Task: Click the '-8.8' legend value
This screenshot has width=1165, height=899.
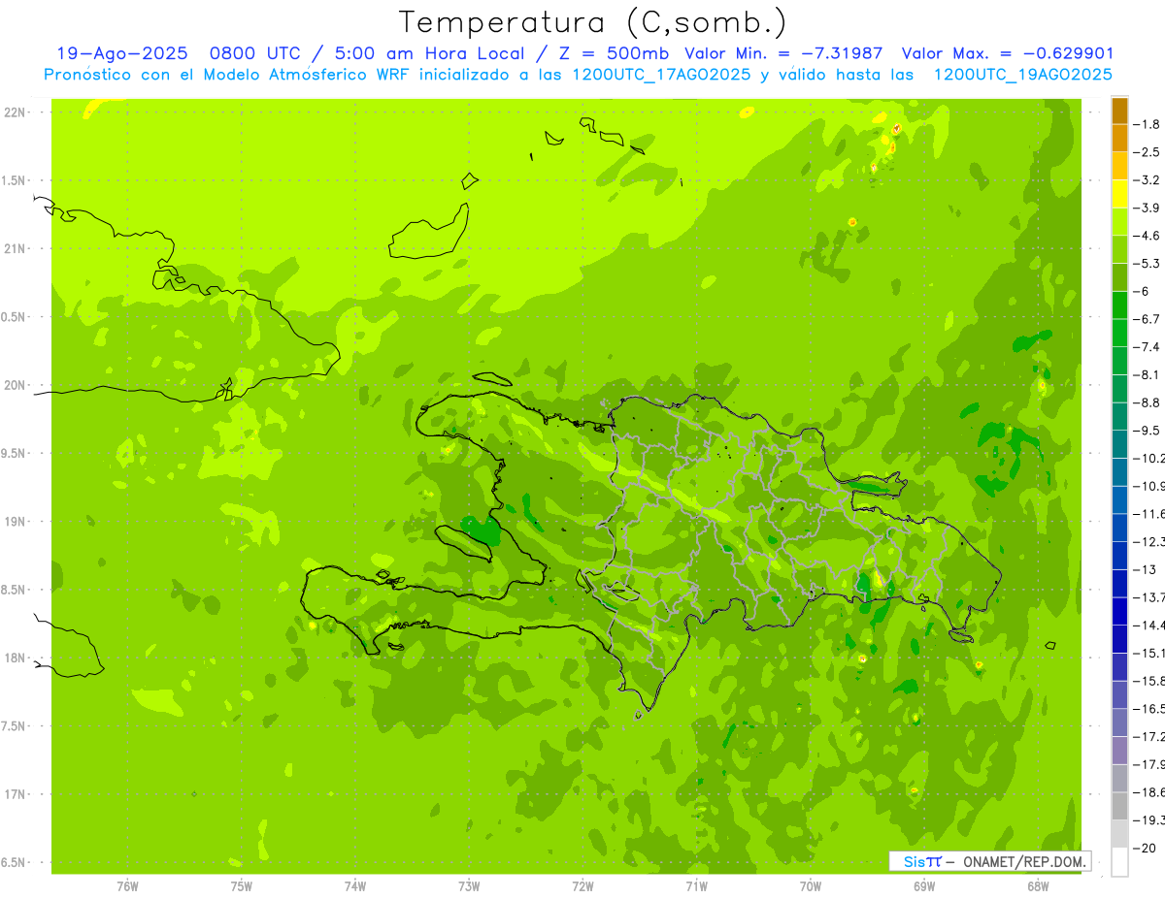Action: 1145,402
